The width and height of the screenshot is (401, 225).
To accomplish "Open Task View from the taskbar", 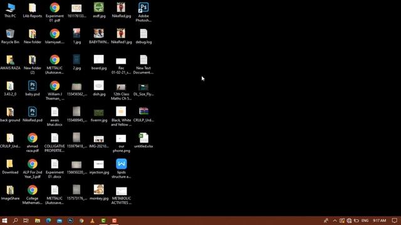I will tap(26, 221).
